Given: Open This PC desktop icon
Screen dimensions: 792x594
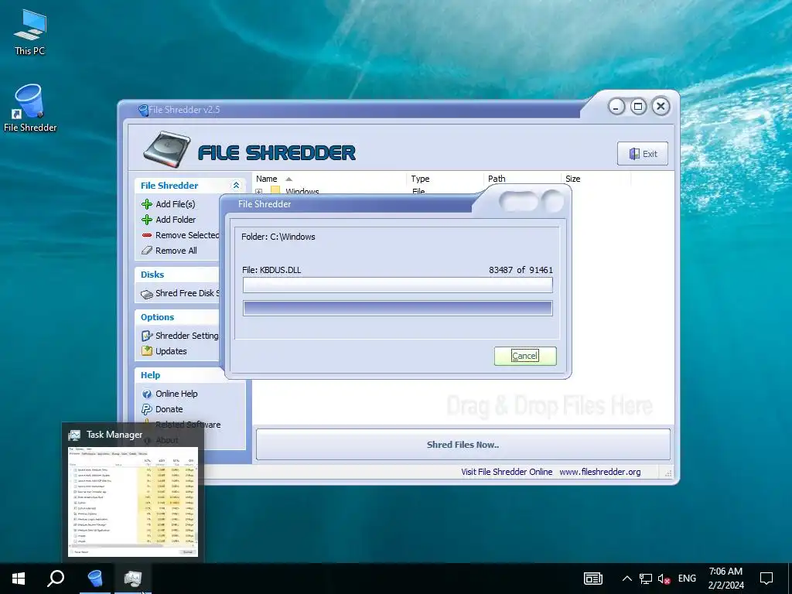Looking at the screenshot, I should (x=30, y=32).
